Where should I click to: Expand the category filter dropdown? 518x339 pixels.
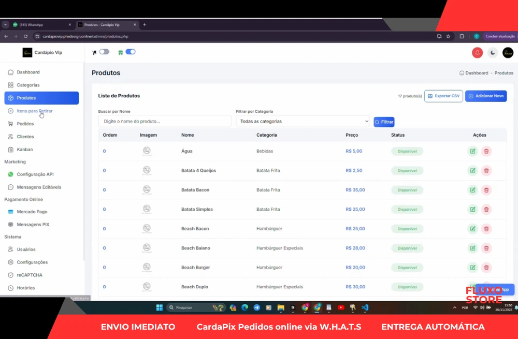[x=302, y=121]
